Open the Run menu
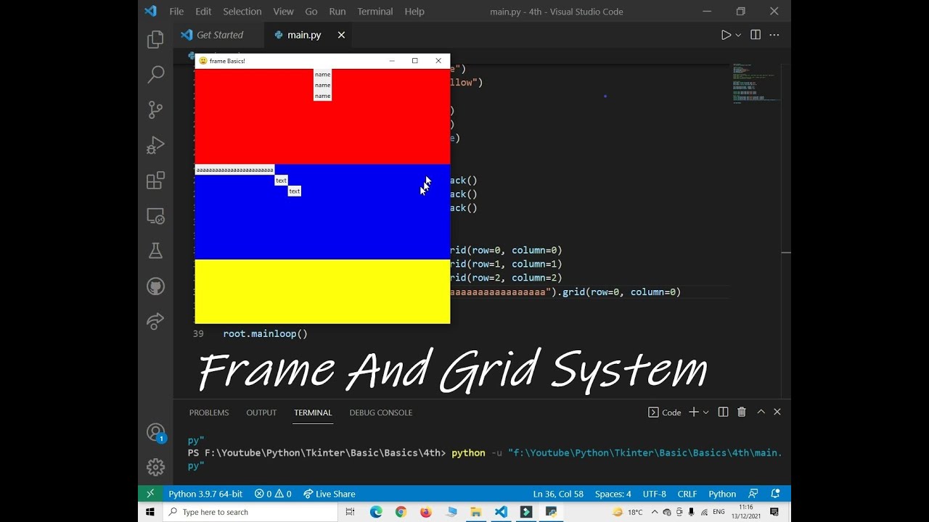Screen dimensions: 929x522 pyautogui.click(x=337, y=12)
